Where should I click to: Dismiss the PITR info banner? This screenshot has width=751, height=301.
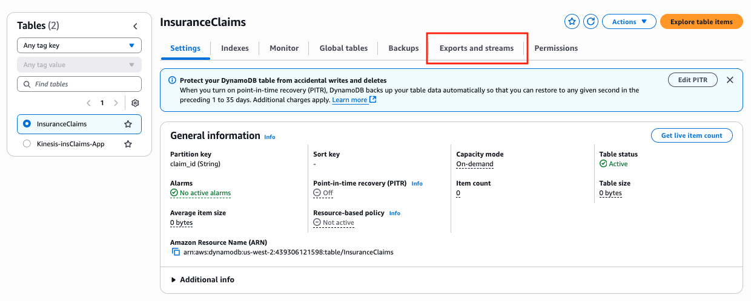[730, 80]
